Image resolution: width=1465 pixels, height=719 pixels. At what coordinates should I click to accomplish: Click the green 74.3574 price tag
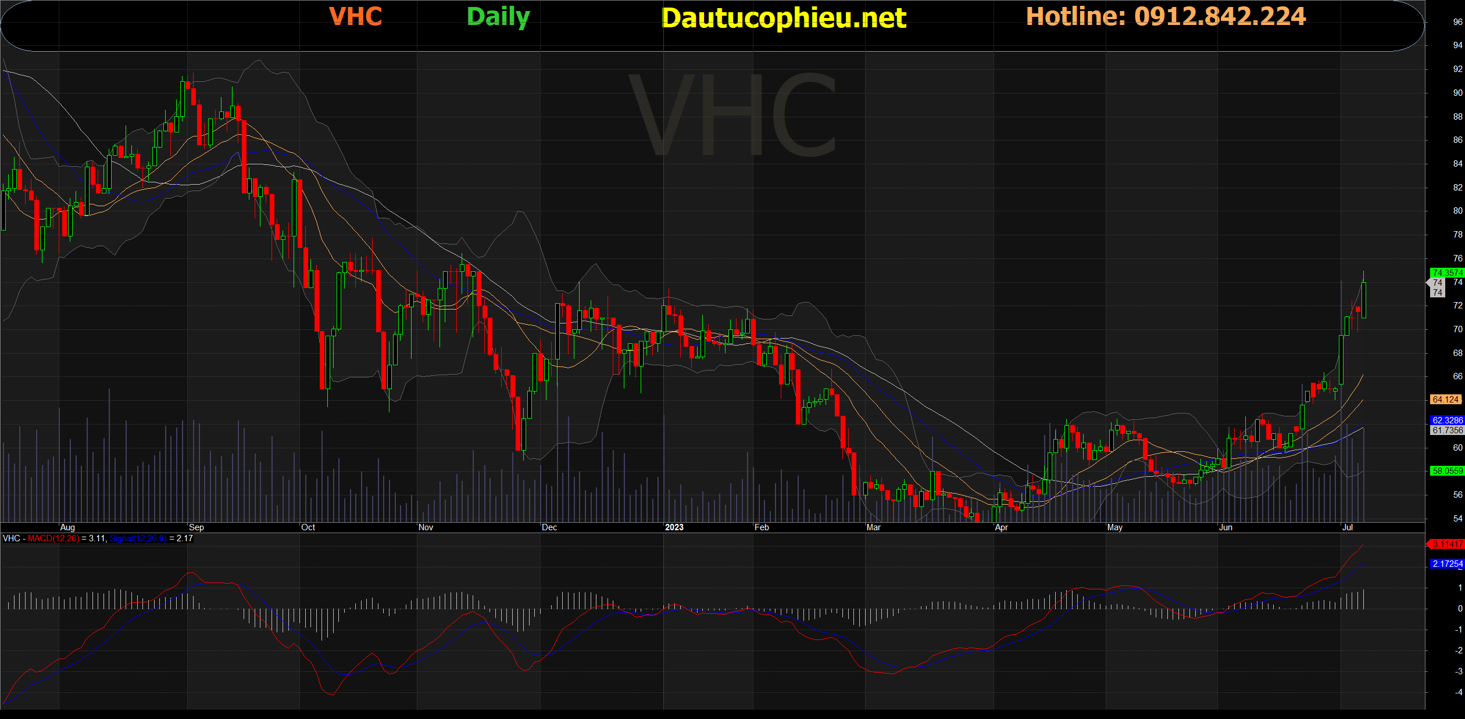1447,272
